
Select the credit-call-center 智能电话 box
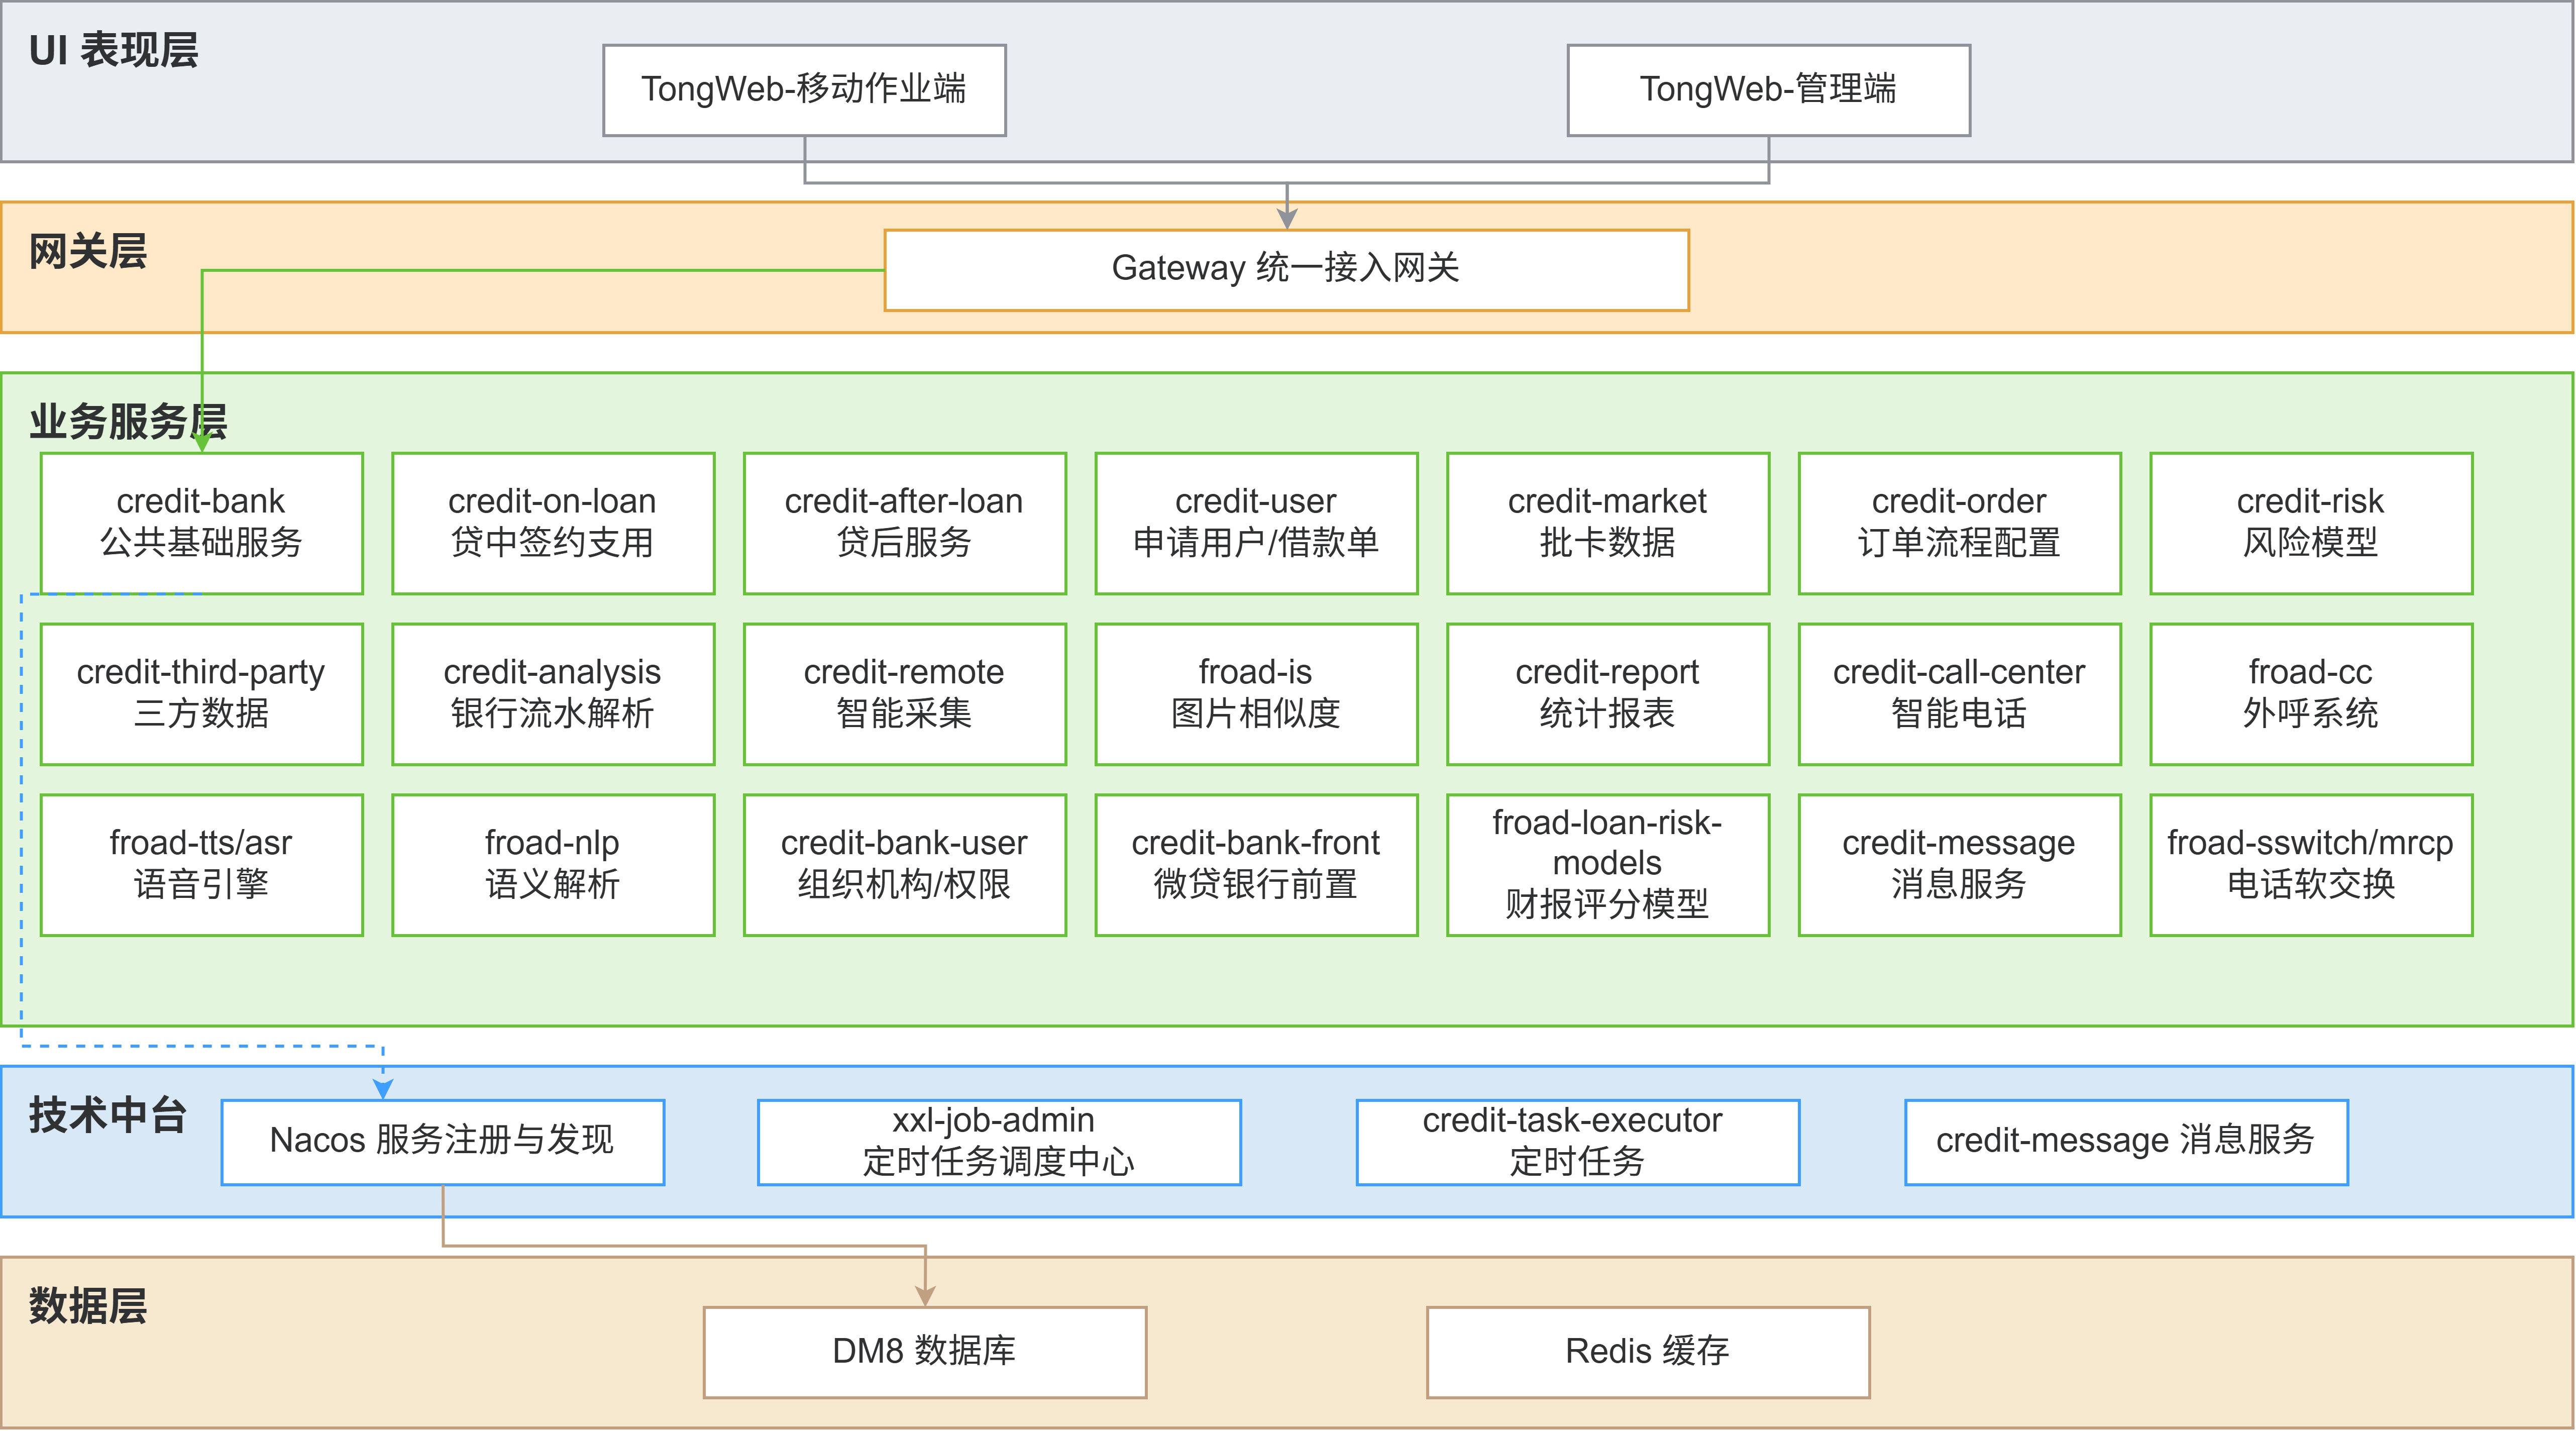tap(1959, 694)
